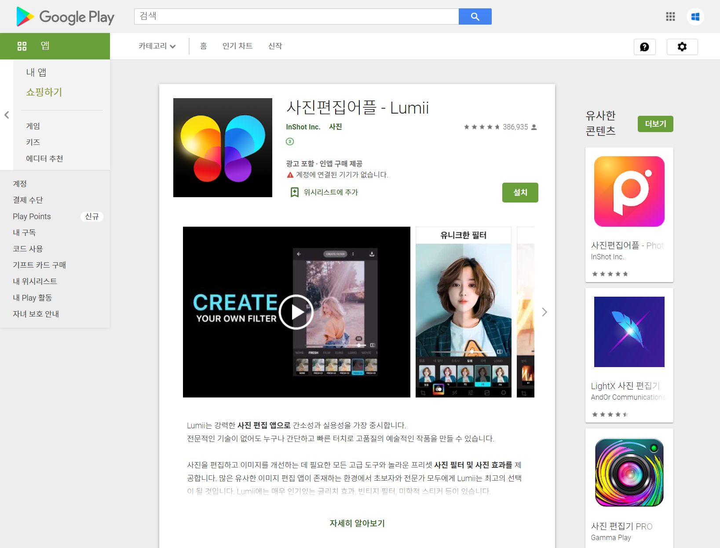Click the wishlist bookmark icon
Viewport: 720px width, 548px height.
click(x=295, y=192)
